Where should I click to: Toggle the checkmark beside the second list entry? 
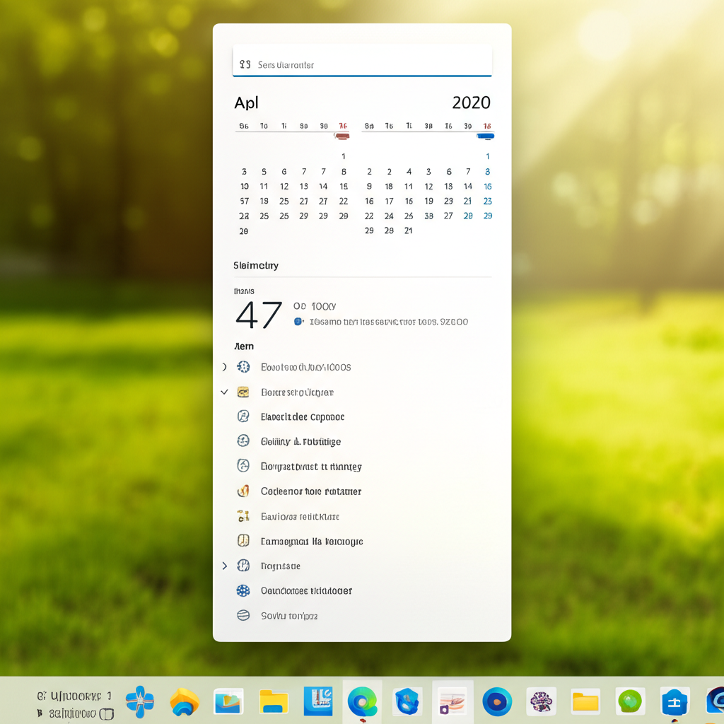click(224, 392)
